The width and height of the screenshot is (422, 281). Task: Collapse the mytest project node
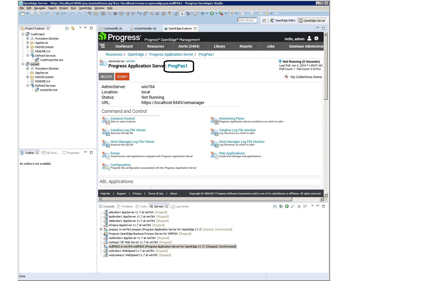click(x=23, y=64)
